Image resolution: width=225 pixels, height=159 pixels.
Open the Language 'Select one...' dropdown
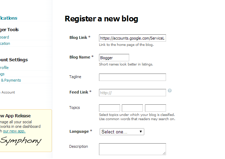pos(122,132)
